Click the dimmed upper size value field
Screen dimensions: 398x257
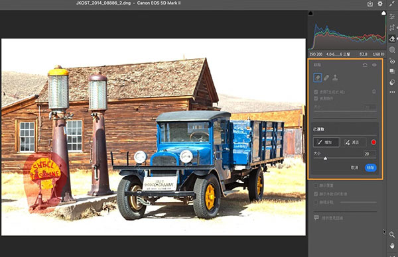[370, 107]
